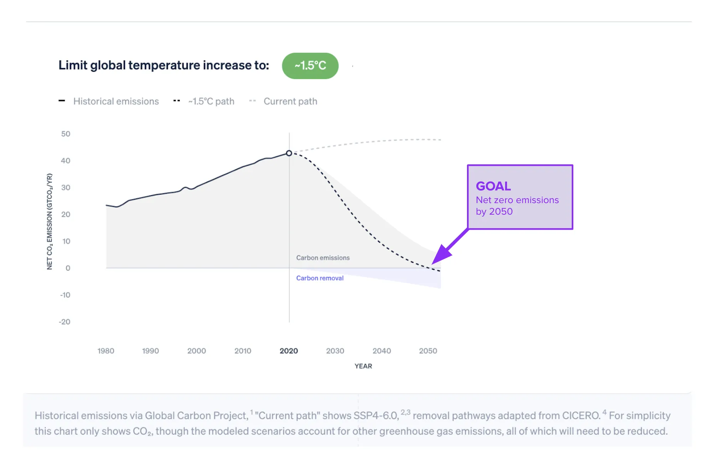Click the bold 2020 year label

tap(289, 351)
